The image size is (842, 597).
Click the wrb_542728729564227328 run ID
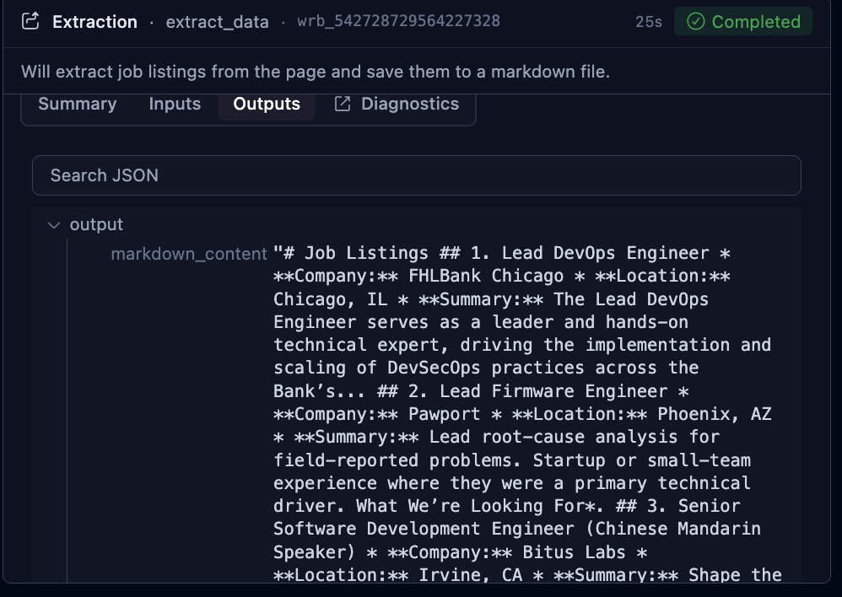pyautogui.click(x=398, y=21)
